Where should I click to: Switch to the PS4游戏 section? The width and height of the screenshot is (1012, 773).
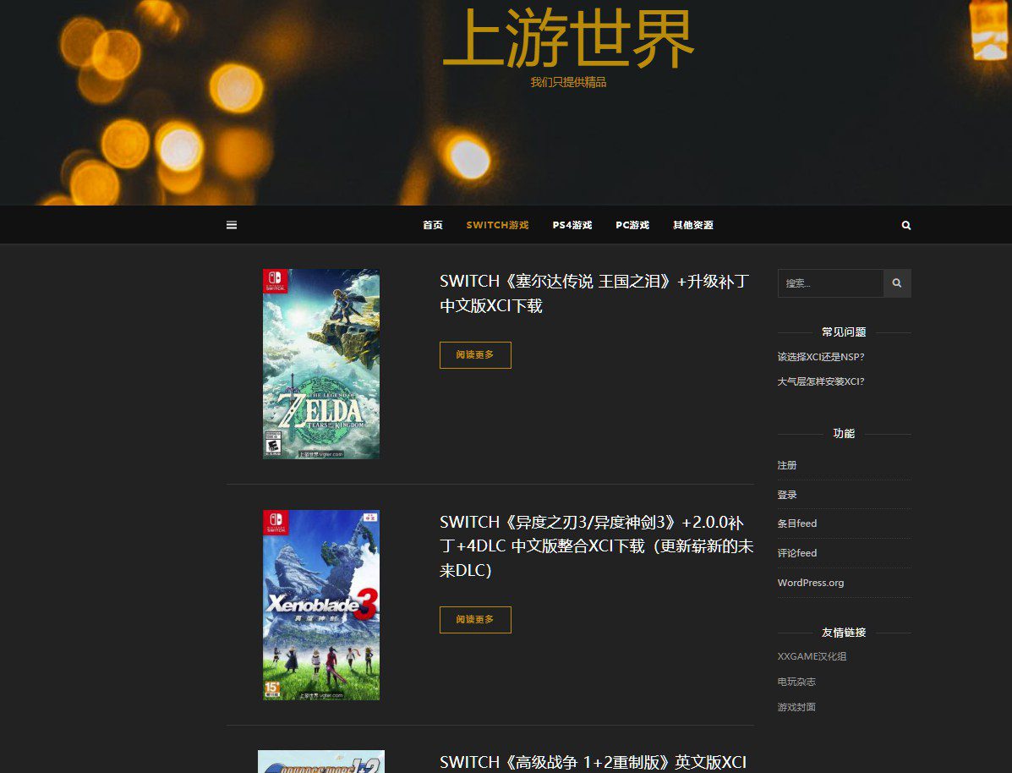coord(572,225)
